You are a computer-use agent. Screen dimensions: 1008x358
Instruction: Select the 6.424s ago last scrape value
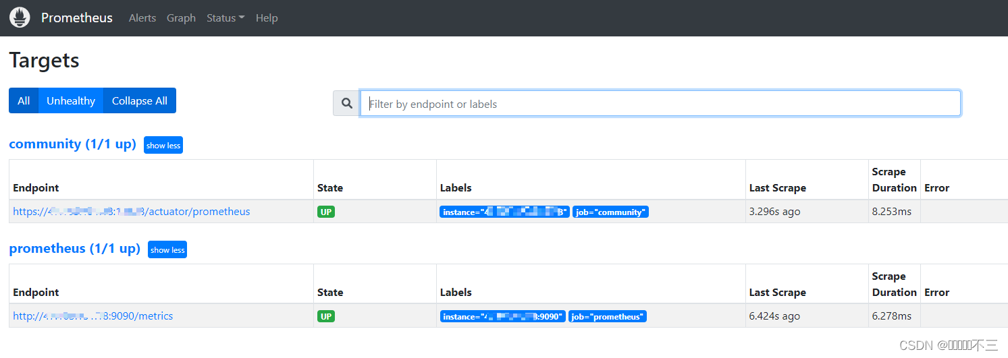coord(775,316)
